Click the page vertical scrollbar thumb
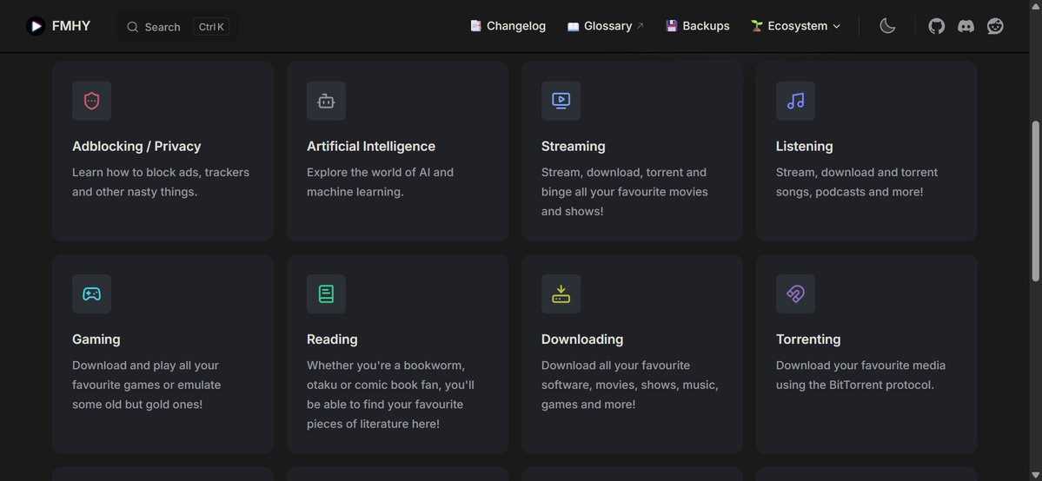Viewport: 1042px width, 481px height. point(1035,201)
